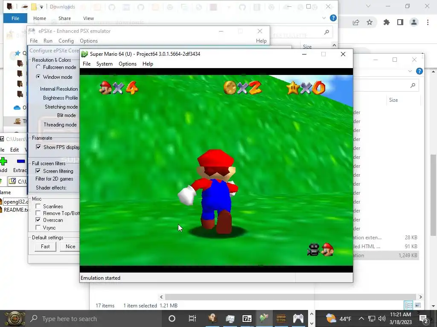The height and width of the screenshot is (327, 437).
Task: Open quick access toolbar dropdown in Downloads
Action: point(41,7)
